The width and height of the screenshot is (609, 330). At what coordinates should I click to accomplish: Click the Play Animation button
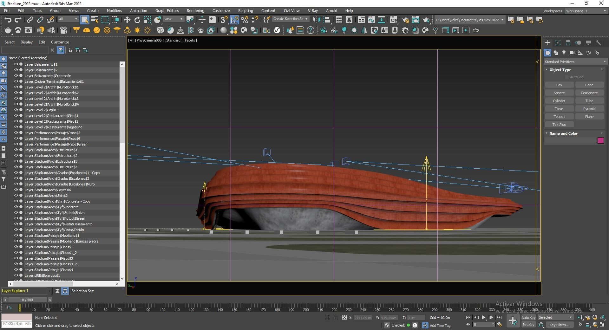coord(483,317)
